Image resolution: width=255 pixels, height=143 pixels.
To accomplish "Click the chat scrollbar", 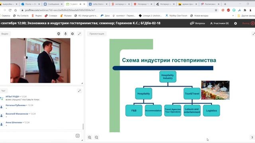I will [83, 127].
